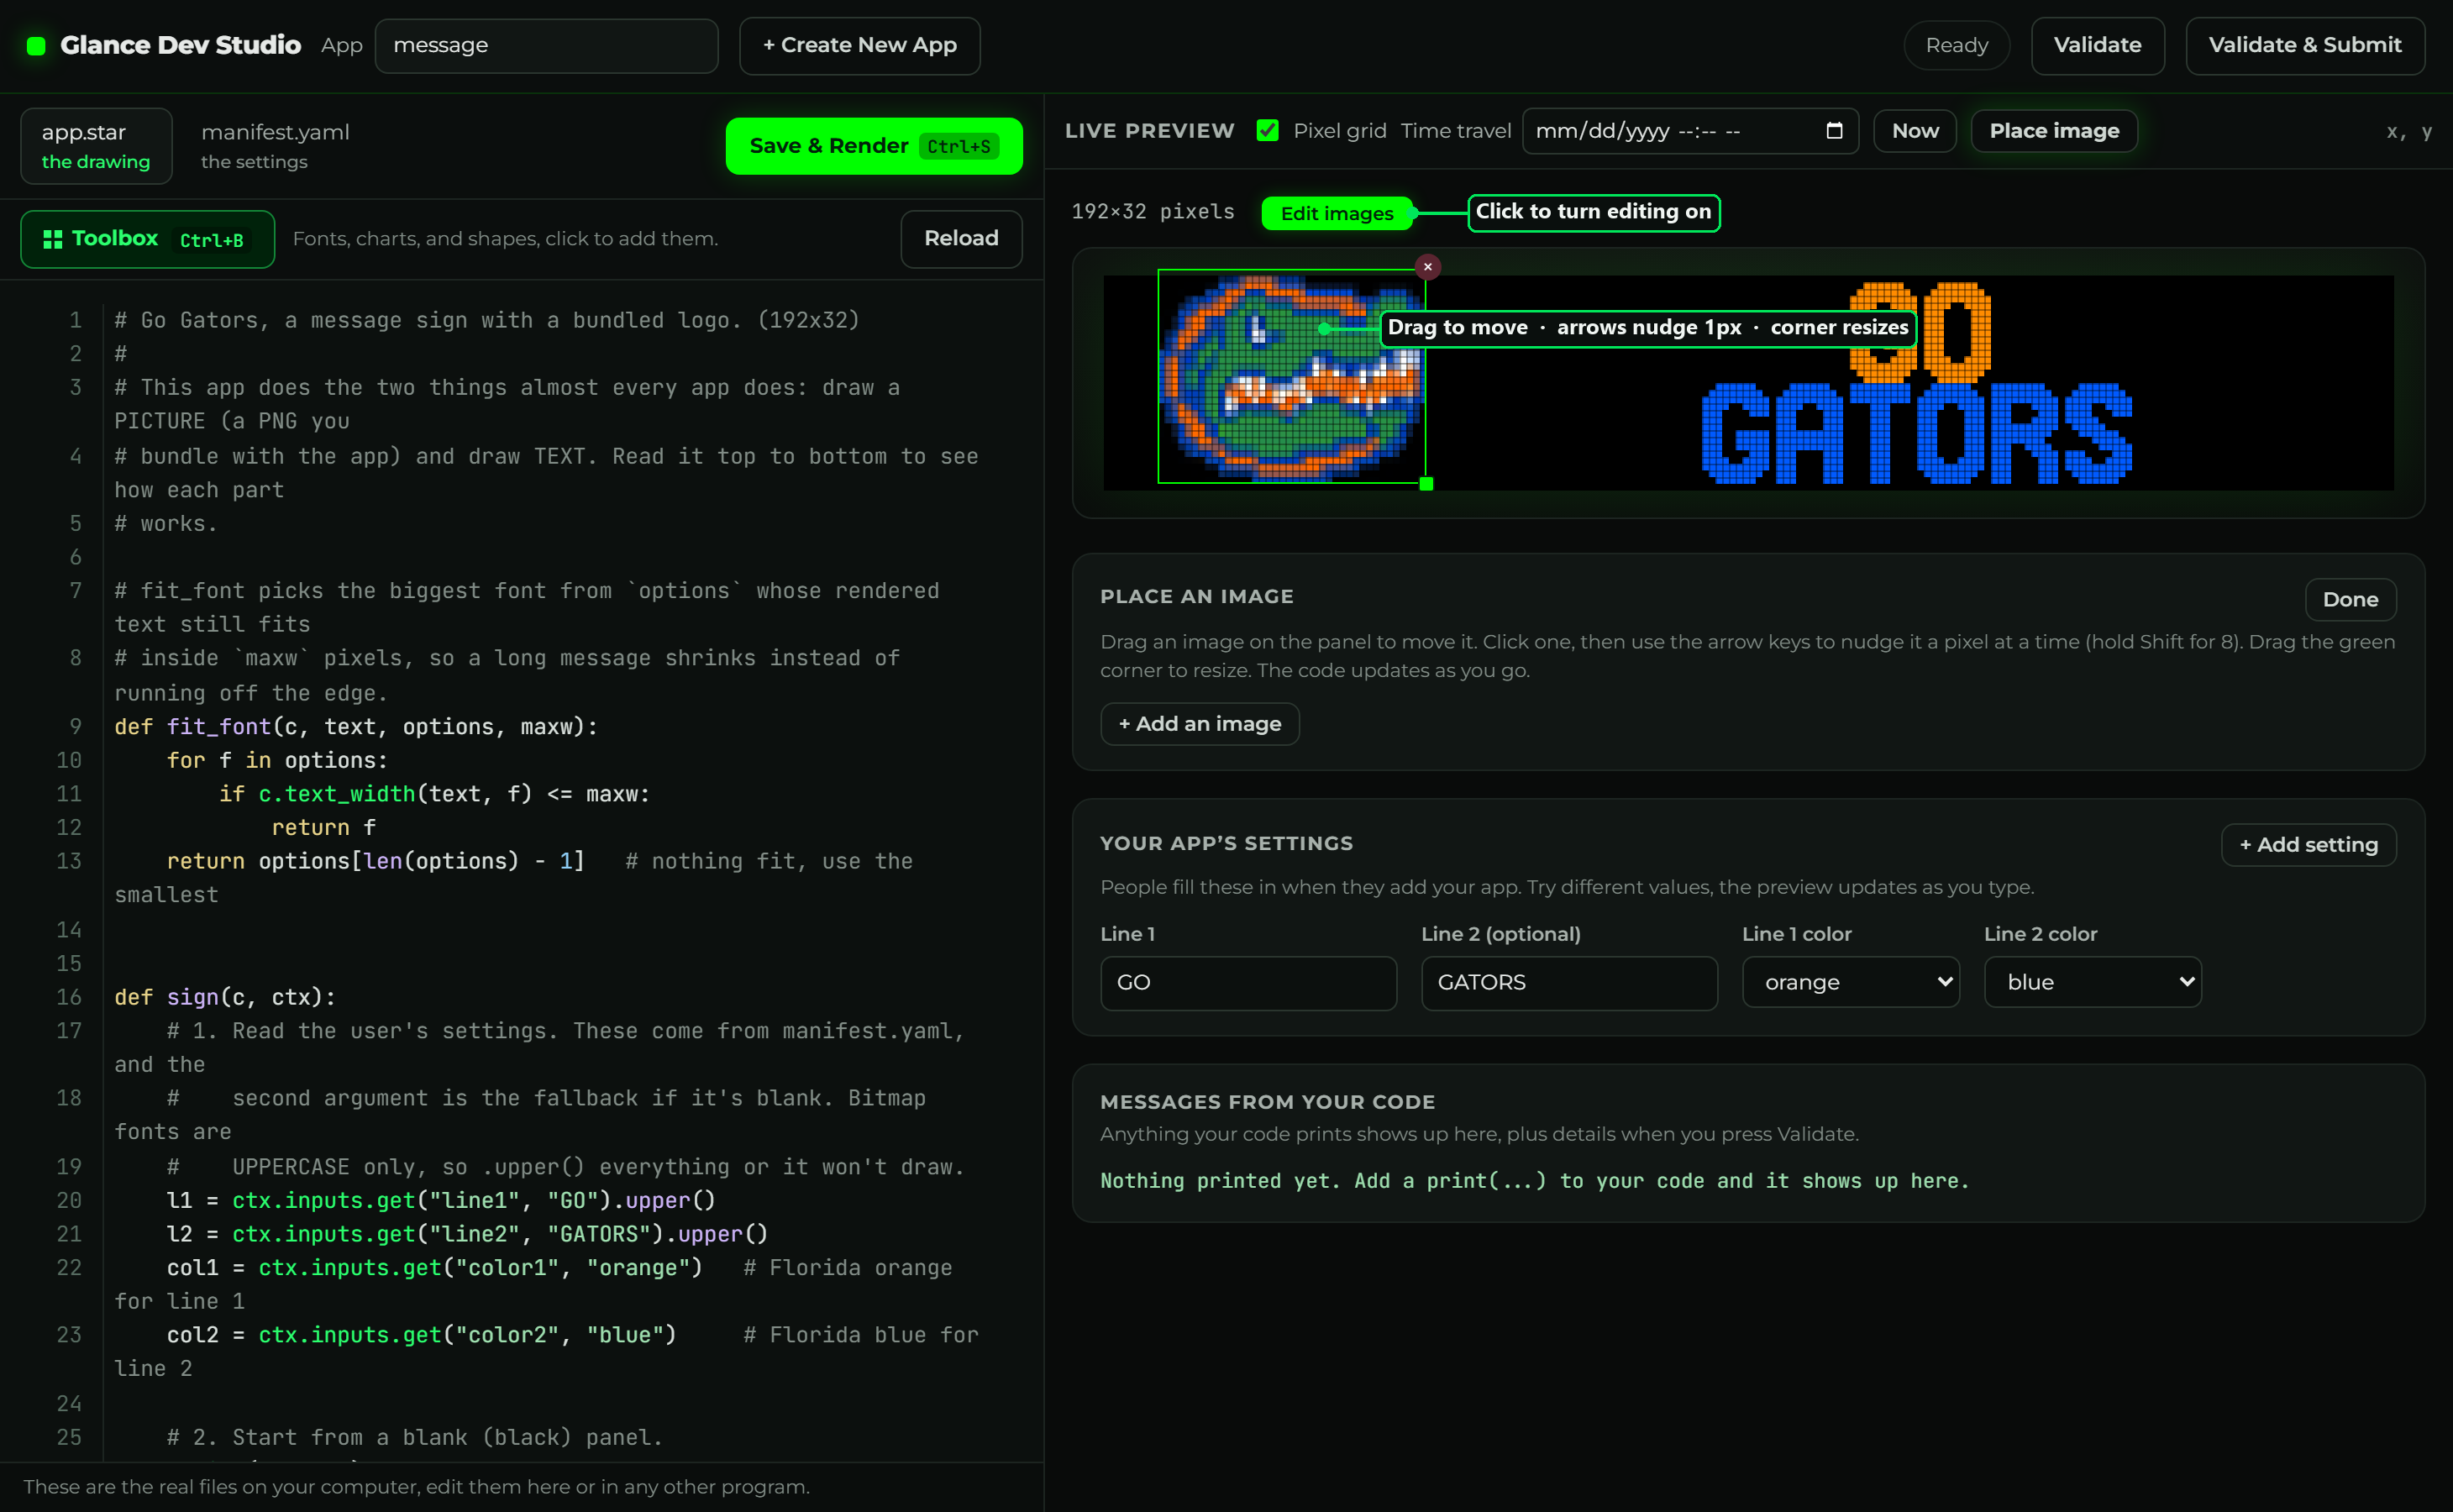Viewport: 2453px width, 1512px height.
Task: Click the Line 2 (optional) text field
Action: 1569,983
